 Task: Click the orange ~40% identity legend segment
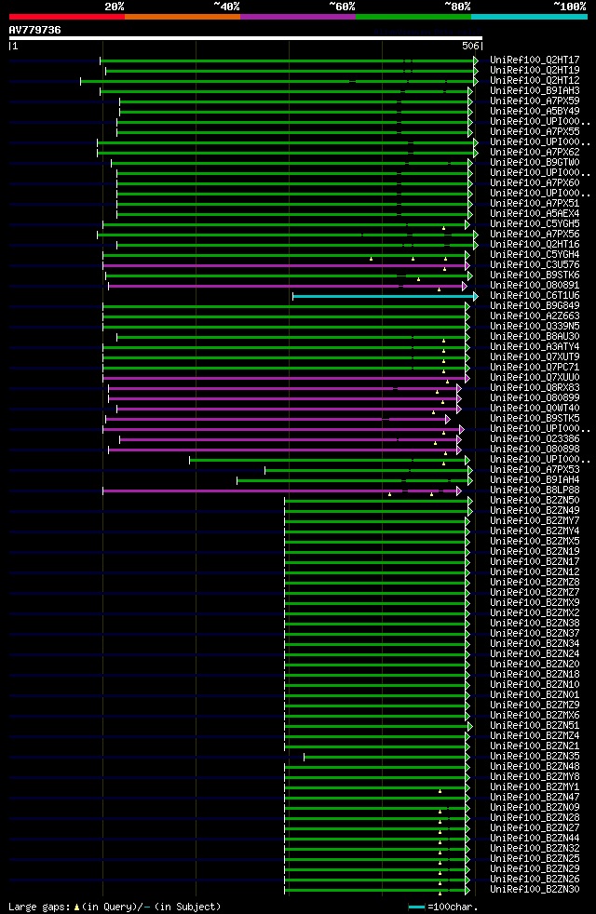[x=183, y=17]
